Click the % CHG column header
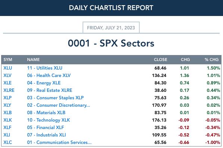Screen dimensions: 223x148 coord(212,59)
